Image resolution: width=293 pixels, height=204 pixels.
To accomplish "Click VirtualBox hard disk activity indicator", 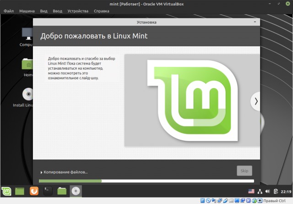I will tap(202, 201).
